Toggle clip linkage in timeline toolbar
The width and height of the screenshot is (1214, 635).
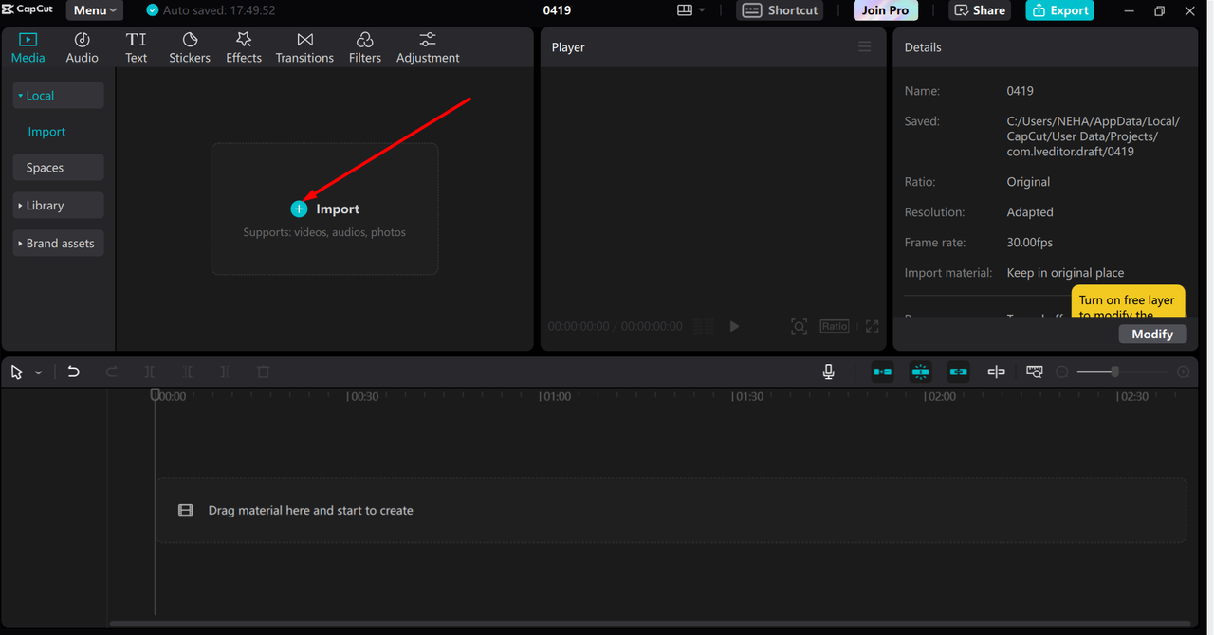[958, 372]
